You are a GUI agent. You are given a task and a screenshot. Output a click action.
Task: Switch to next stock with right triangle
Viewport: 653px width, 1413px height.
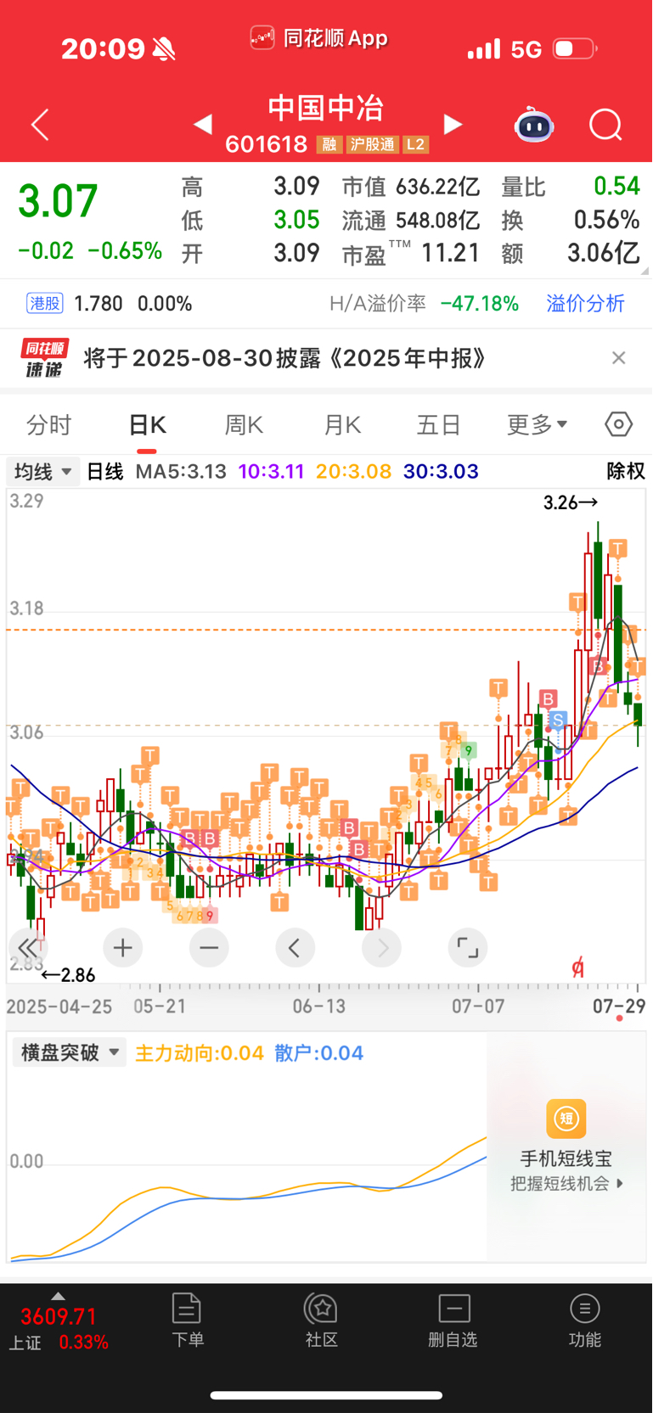tap(453, 125)
